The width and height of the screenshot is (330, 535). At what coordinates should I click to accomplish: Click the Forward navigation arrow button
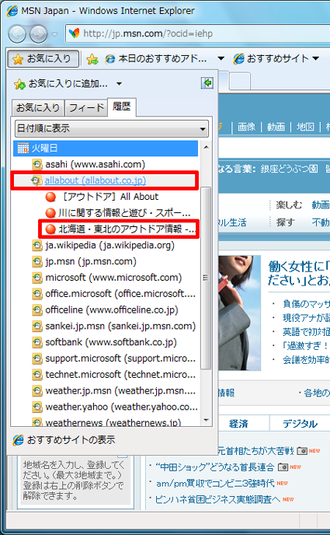tap(38, 33)
